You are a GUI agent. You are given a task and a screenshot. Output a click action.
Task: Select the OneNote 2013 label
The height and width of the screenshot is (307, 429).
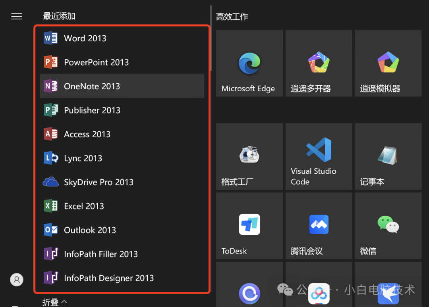pyautogui.click(x=92, y=86)
